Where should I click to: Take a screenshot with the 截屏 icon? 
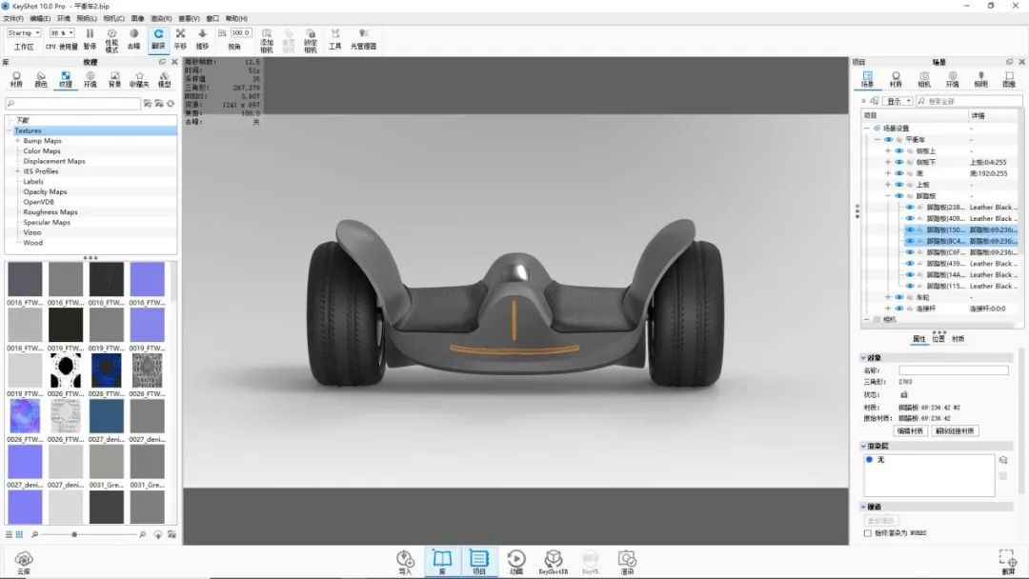[x=1007, y=560]
